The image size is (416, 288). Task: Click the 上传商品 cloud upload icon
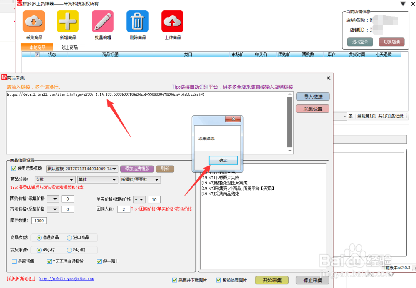click(173, 21)
